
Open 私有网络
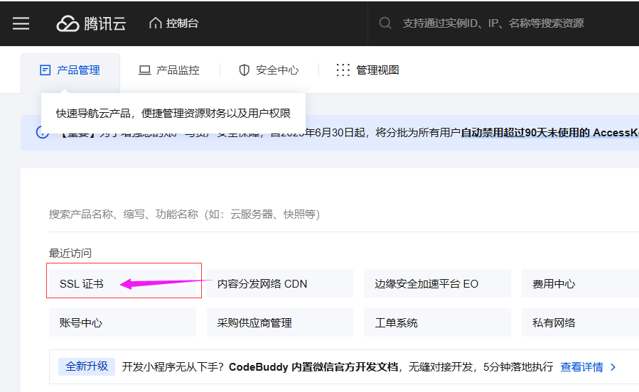[580, 322]
